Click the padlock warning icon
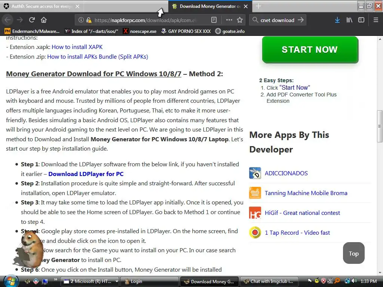The width and height of the screenshot is (383, 287). (89, 20)
